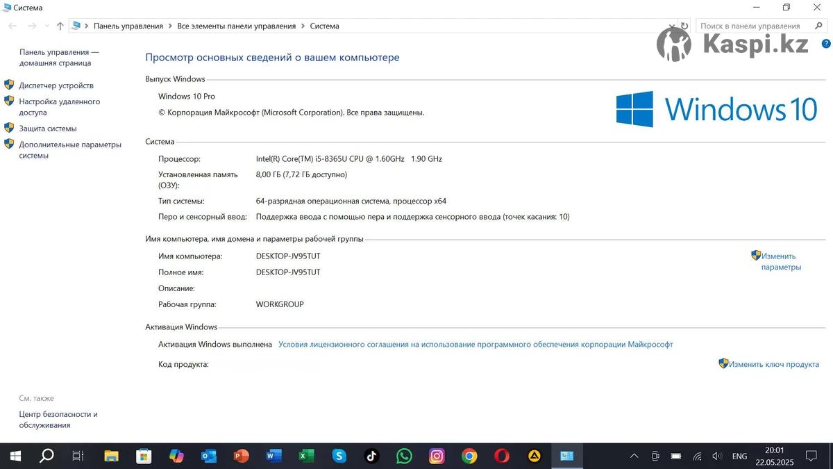Viewport: 833px width, 469px height.
Task: Click the Meet Now tray icon
Action: pyautogui.click(x=655, y=456)
